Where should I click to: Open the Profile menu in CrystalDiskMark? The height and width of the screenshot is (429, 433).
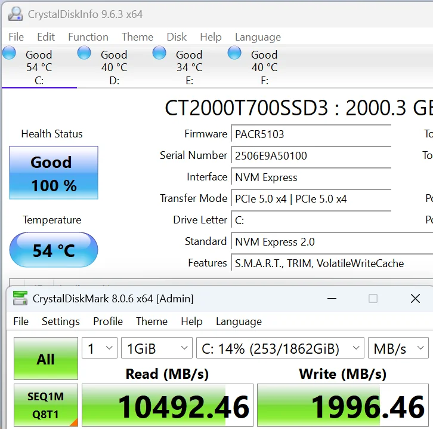pyautogui.click(x=108, y=321)
